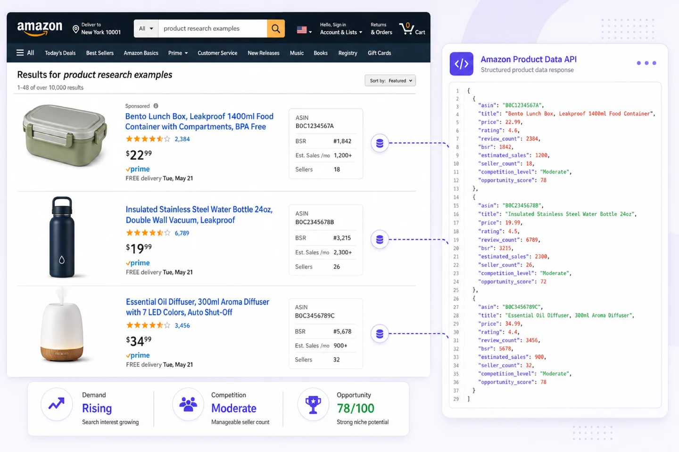Click prime badge under the $34.99 price
This screenshot has height=452, width=679.
point(138,355)
